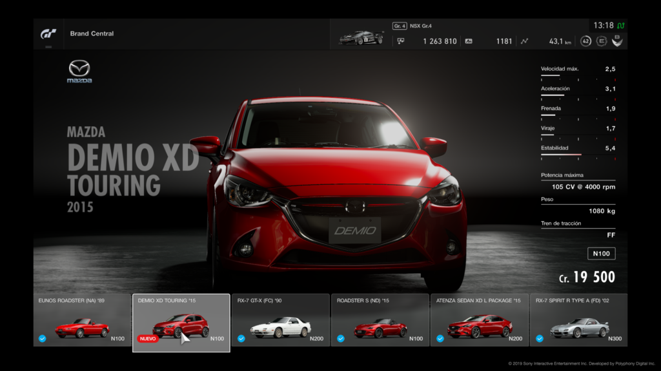Viewport: 661px width, 371px height.
Task: Click the credits icon beside 1 263 810
Action: [401, 41]
